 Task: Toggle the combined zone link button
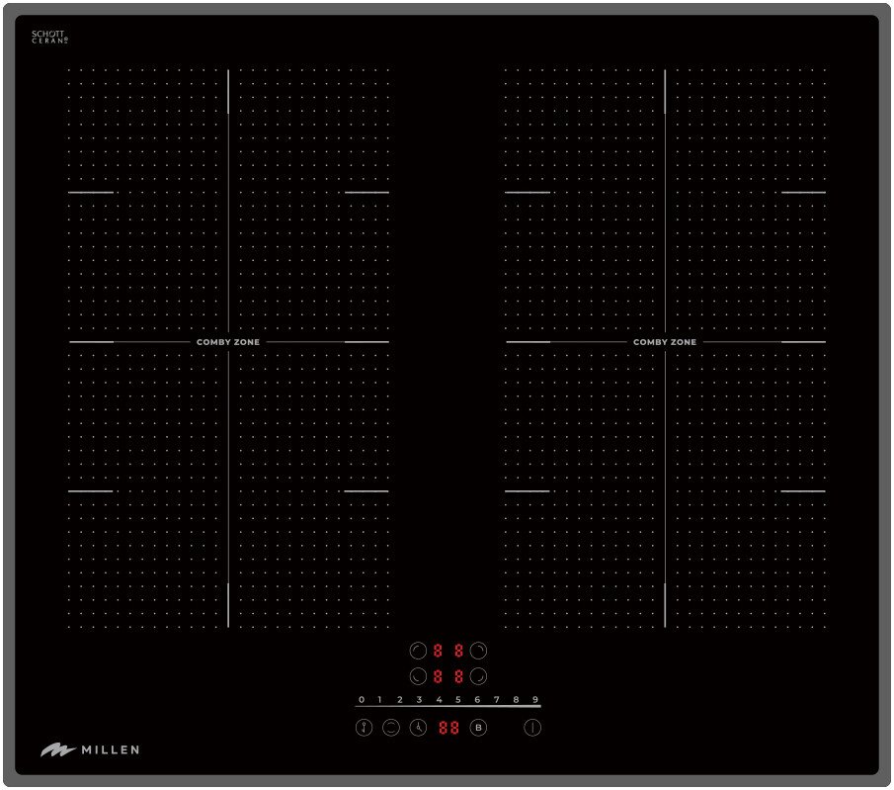(391, 728)
